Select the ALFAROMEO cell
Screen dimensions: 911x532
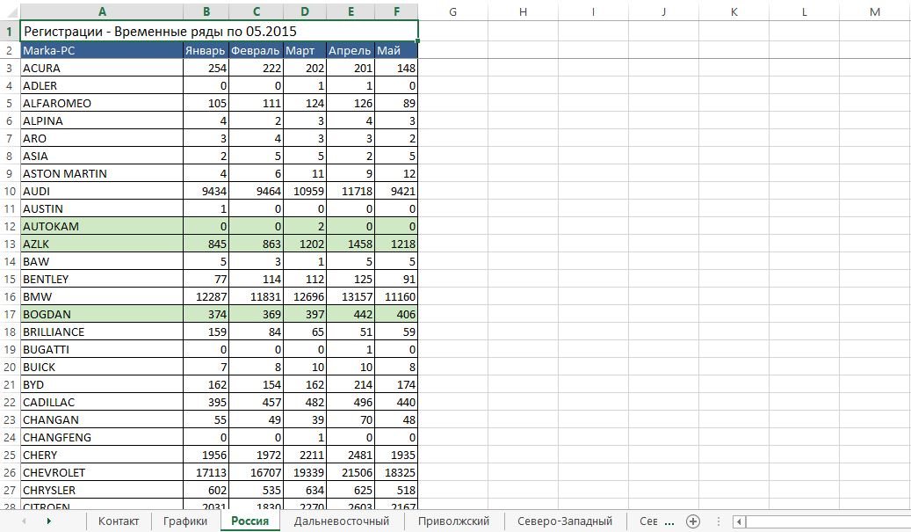tap(102, 103)
